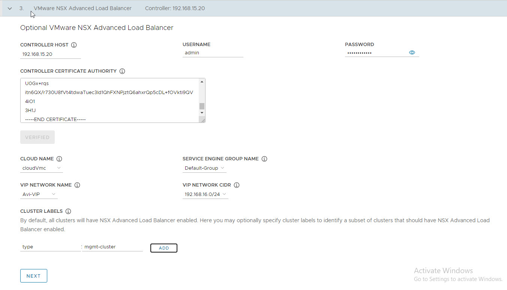Open the Service Engine Group dropdown
This screenshot has width=507, height=290.
[204, 168]
